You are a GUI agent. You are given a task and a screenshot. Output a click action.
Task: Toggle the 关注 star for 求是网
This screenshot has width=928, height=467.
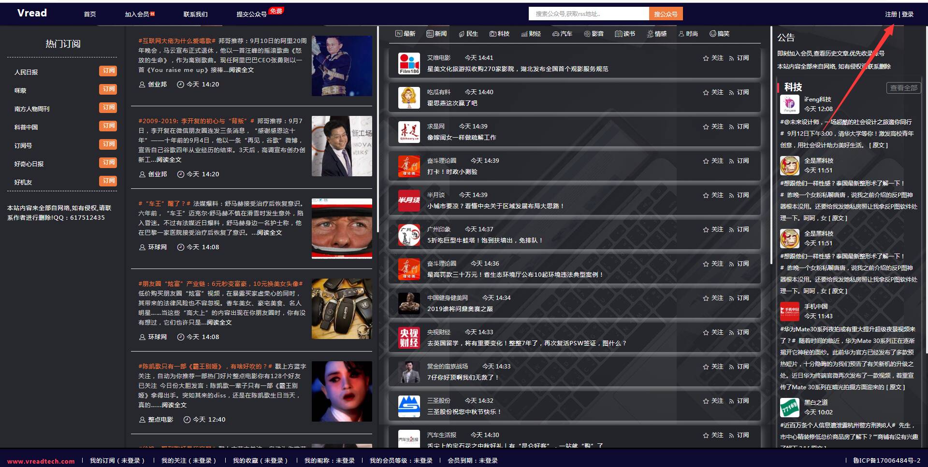(706, 127)
